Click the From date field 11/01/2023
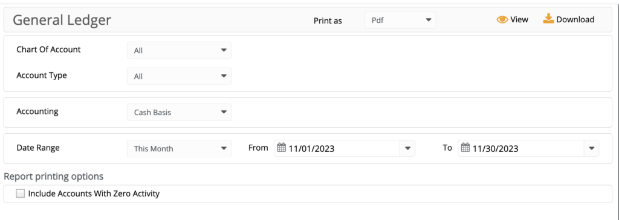 (344, 148)
